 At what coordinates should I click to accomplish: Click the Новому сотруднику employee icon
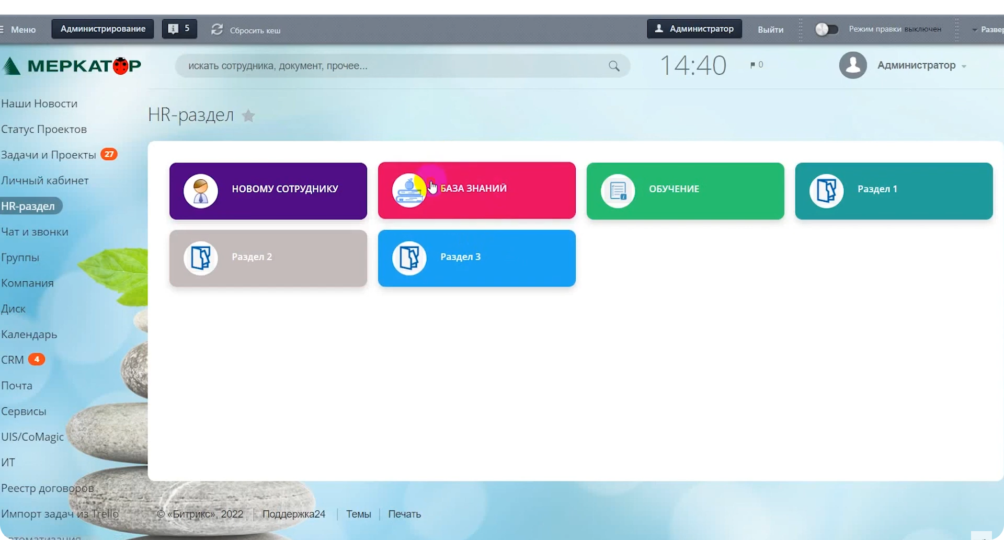coord(201,191)
